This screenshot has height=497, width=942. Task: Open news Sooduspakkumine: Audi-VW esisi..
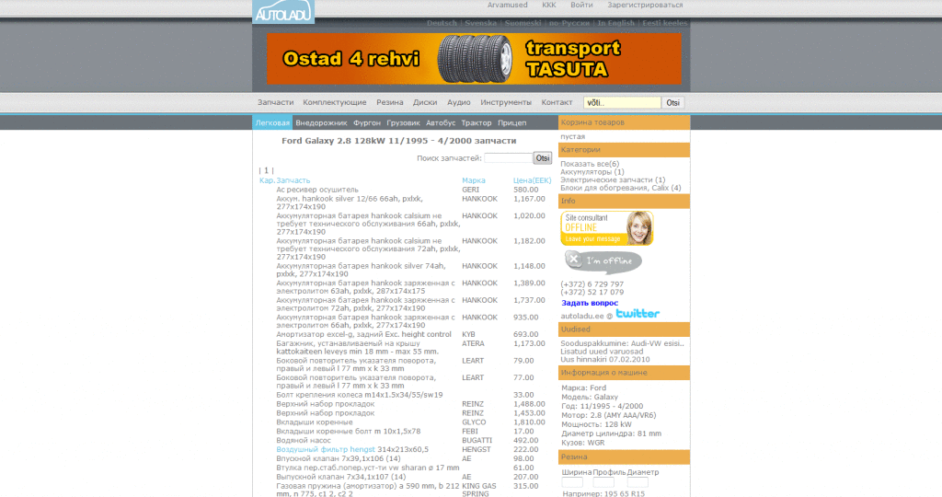pos(623,343)
